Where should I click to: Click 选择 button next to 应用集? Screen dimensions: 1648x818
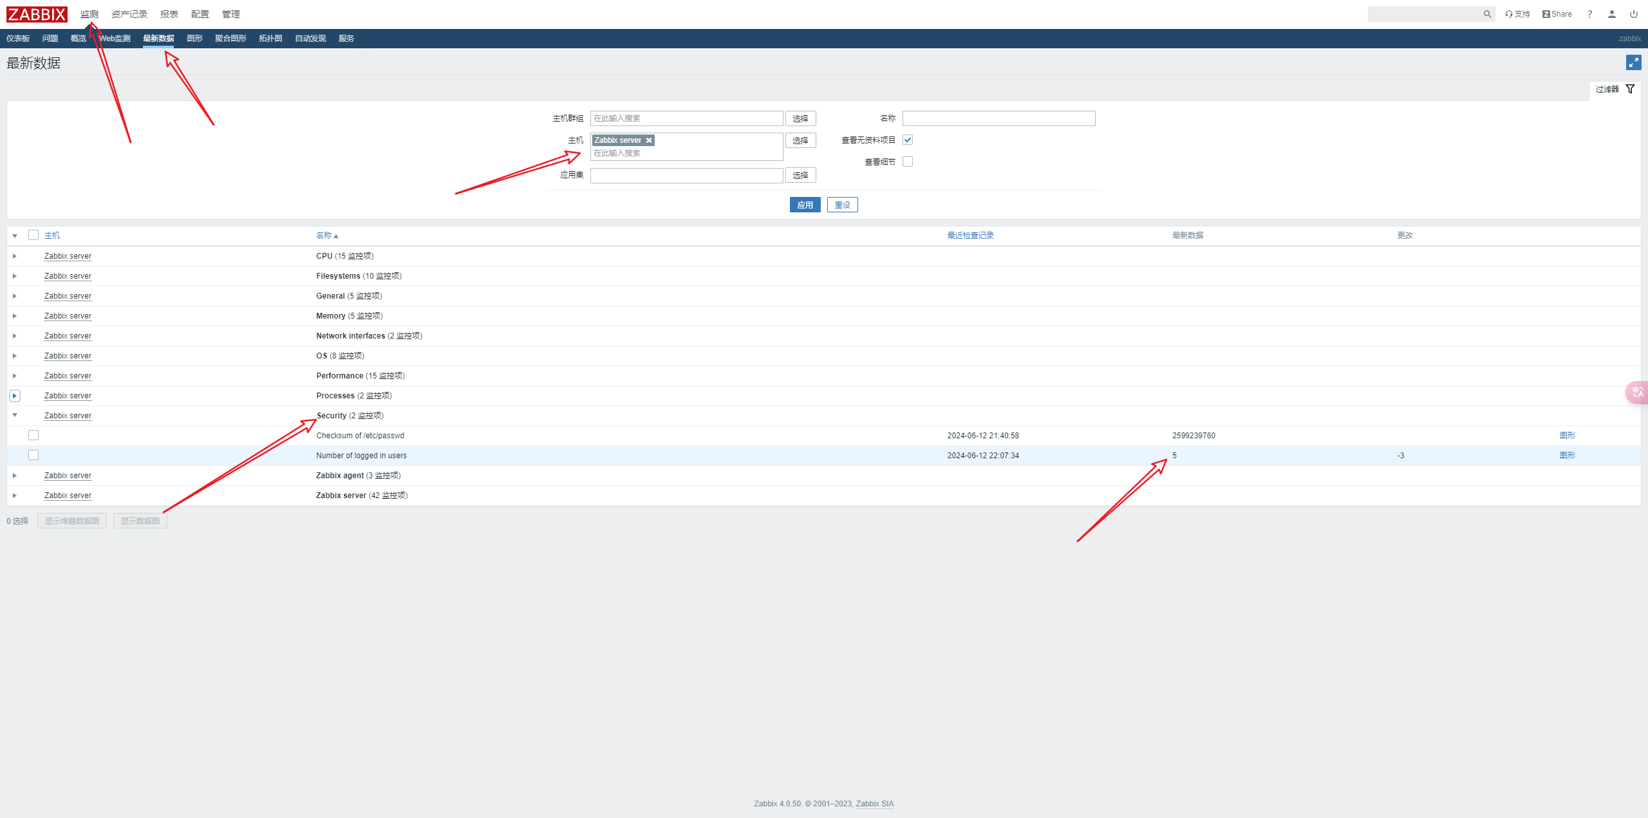(800, 175)
